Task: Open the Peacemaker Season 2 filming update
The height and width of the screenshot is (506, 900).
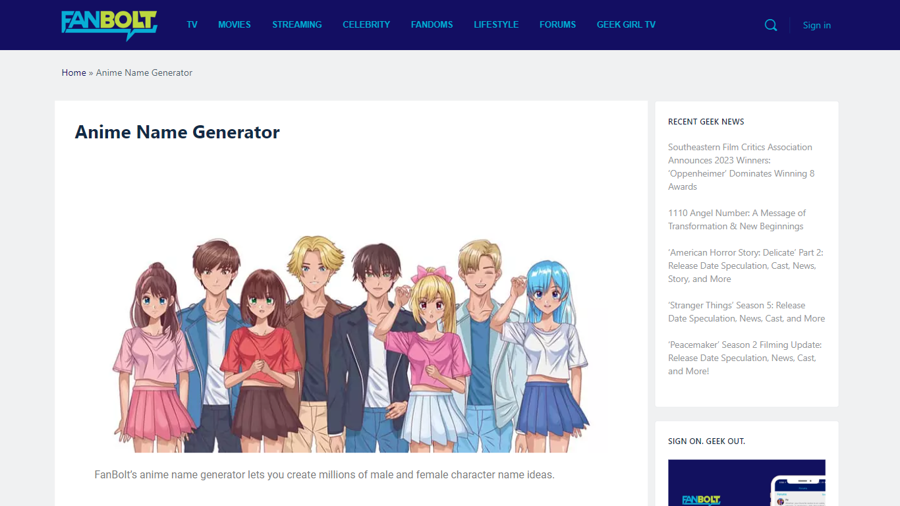Action: pos(745,358)
